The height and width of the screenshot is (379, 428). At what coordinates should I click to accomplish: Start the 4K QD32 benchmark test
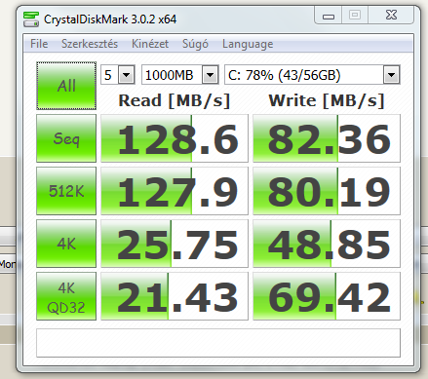point(66,296)
